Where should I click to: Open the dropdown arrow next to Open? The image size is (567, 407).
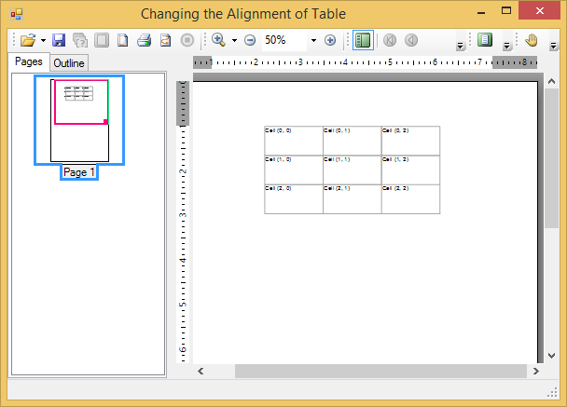[43, 41]
